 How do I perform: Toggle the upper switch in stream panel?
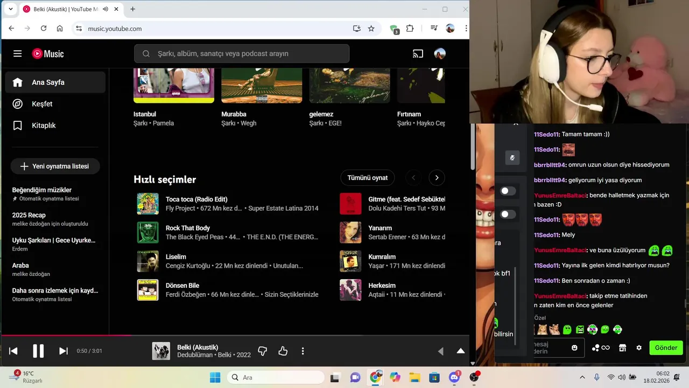[508, 191]
